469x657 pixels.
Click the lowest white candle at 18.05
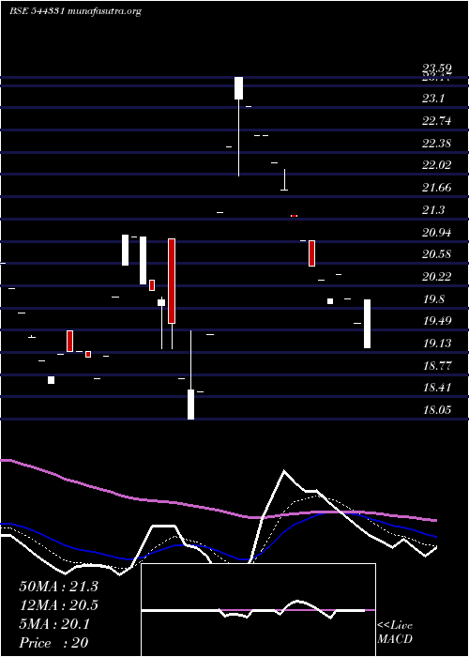point(190,405)
